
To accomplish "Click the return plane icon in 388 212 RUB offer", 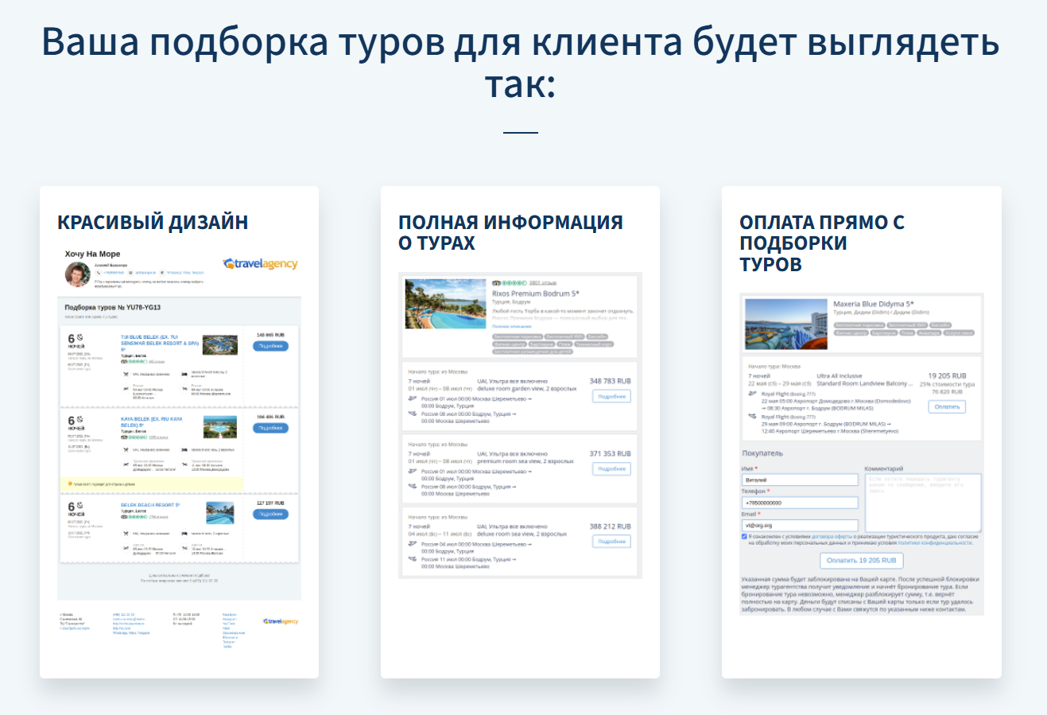I will click(413, 559).
